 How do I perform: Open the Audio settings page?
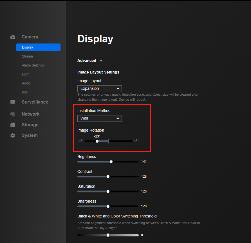point(26,83)
